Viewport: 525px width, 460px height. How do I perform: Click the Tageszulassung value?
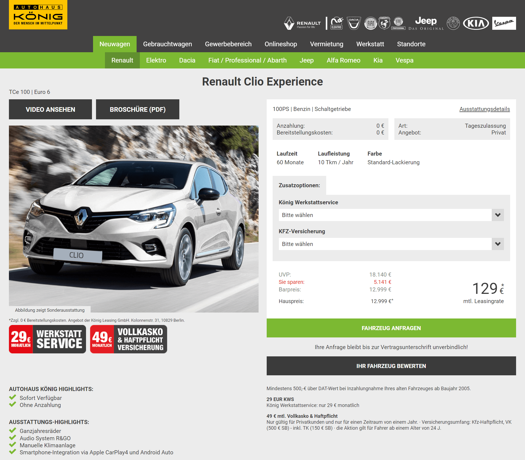[x=485, y=126]
